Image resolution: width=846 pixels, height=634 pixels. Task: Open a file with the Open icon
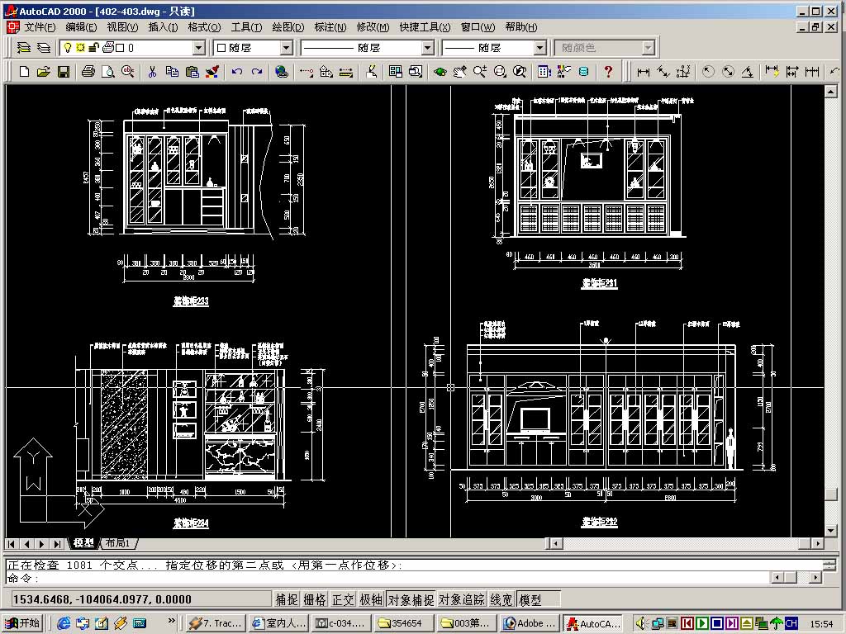pyautogui.click(x=44, y=72)
